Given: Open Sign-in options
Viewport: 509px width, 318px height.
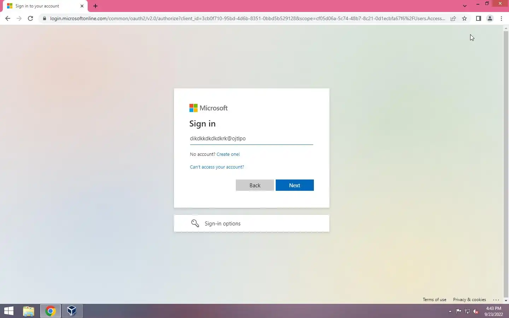Looking at the screenshot, I should (251, 223).
